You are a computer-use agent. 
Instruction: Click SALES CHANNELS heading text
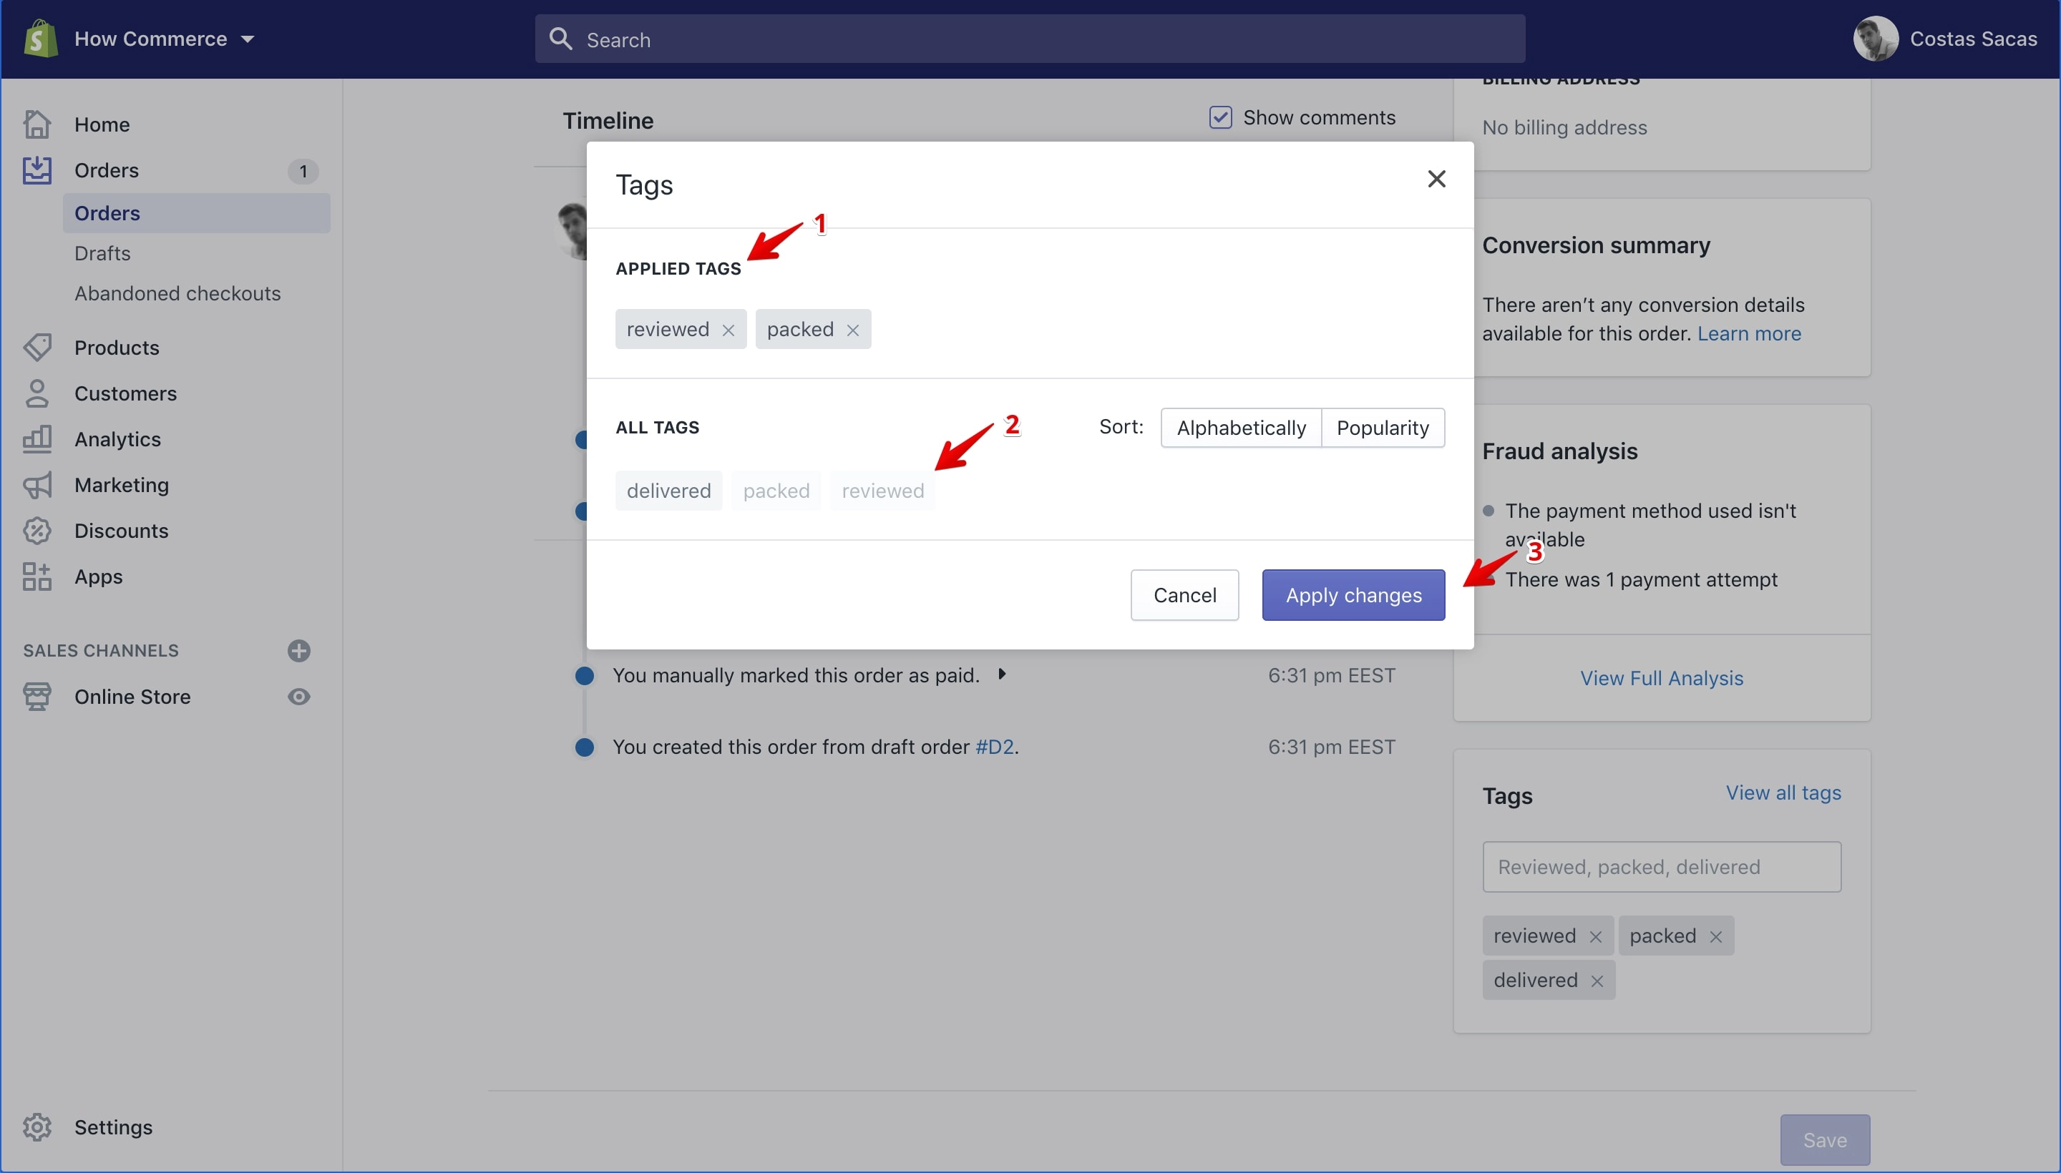[101, 651]
